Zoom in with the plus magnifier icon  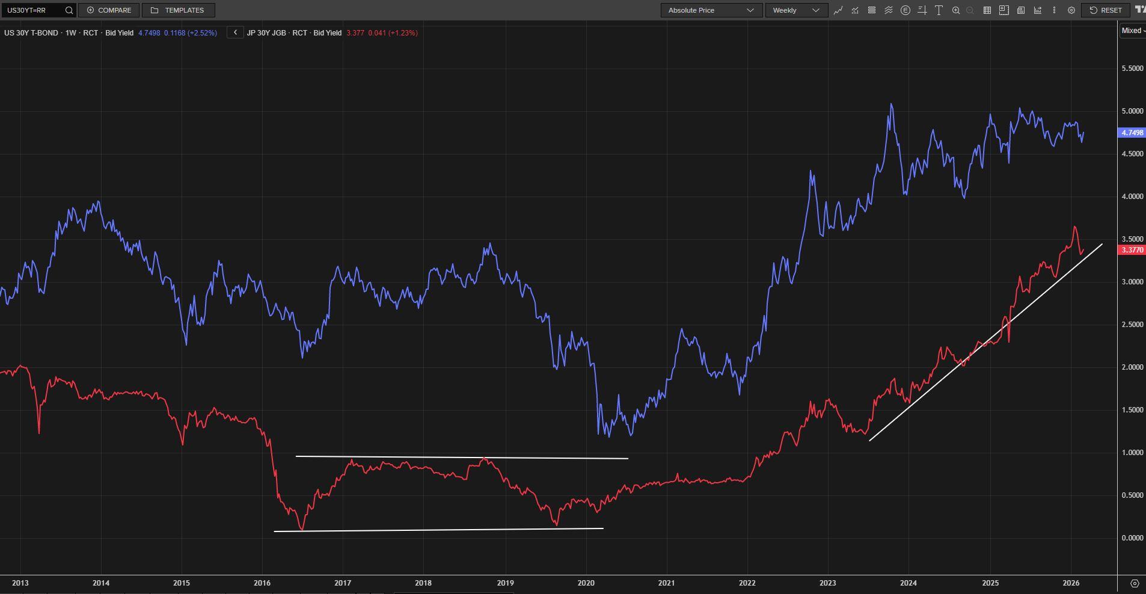[x=956, y=10]
